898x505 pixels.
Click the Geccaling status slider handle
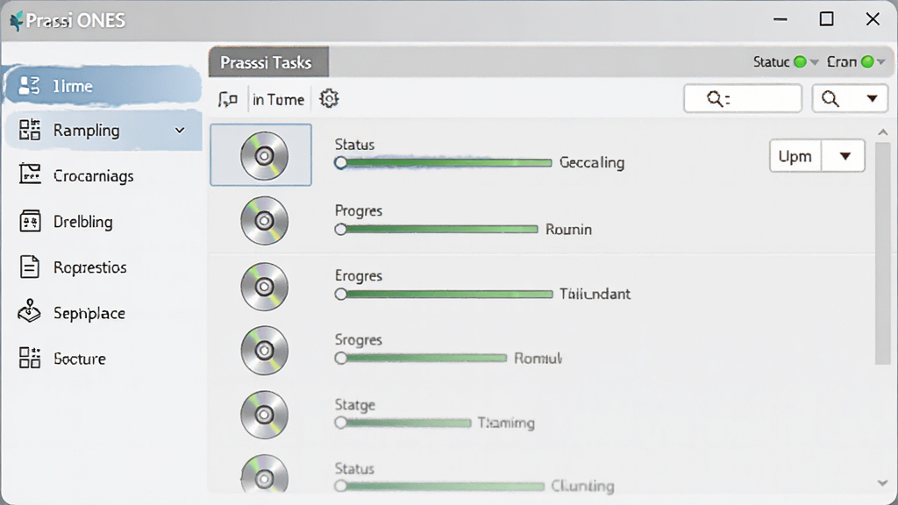coord(341,162)
